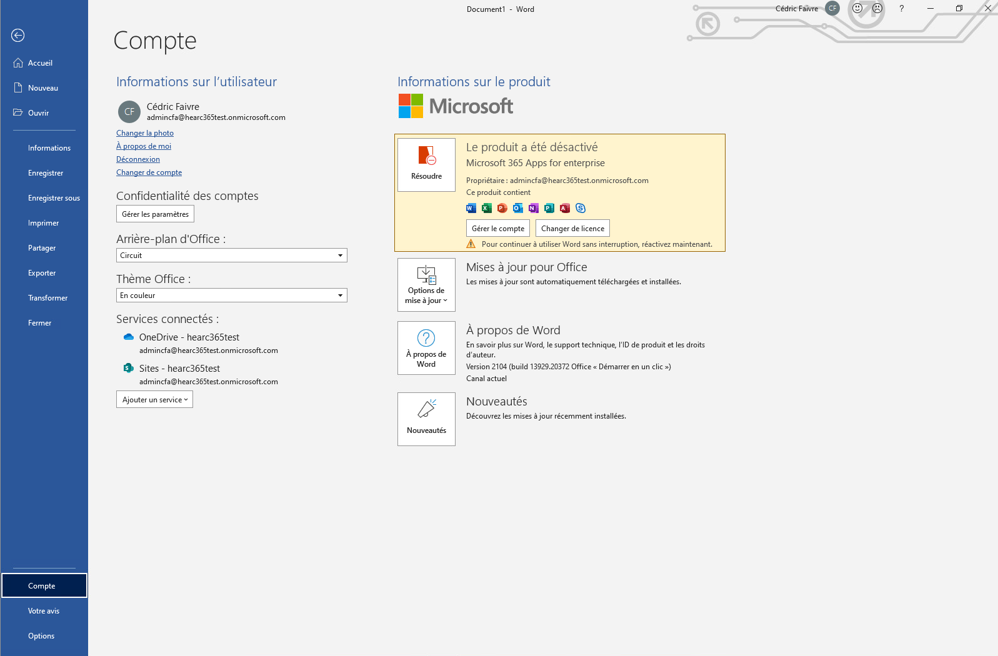Click the Changer de licence button
This screenshot has height=656, width=998.
572,228
